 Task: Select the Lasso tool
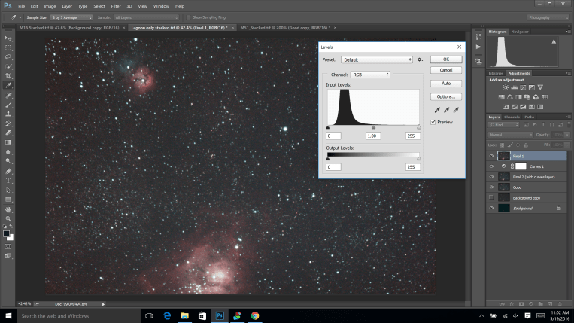pos(8,57)
